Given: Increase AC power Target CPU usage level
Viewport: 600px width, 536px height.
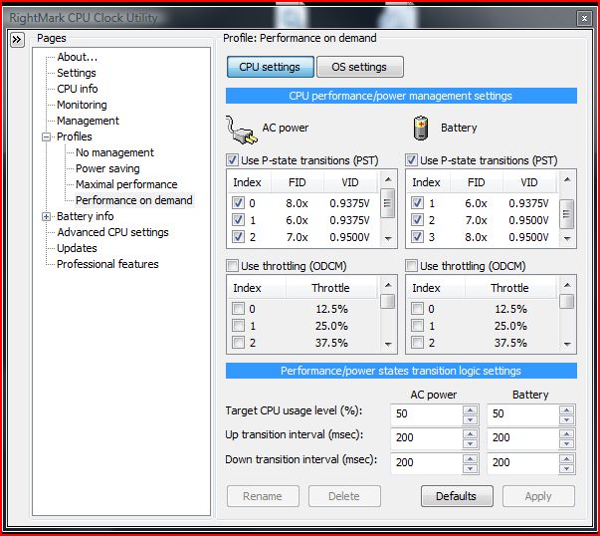Looking at the screenshot, I should (x=470, y=409).
